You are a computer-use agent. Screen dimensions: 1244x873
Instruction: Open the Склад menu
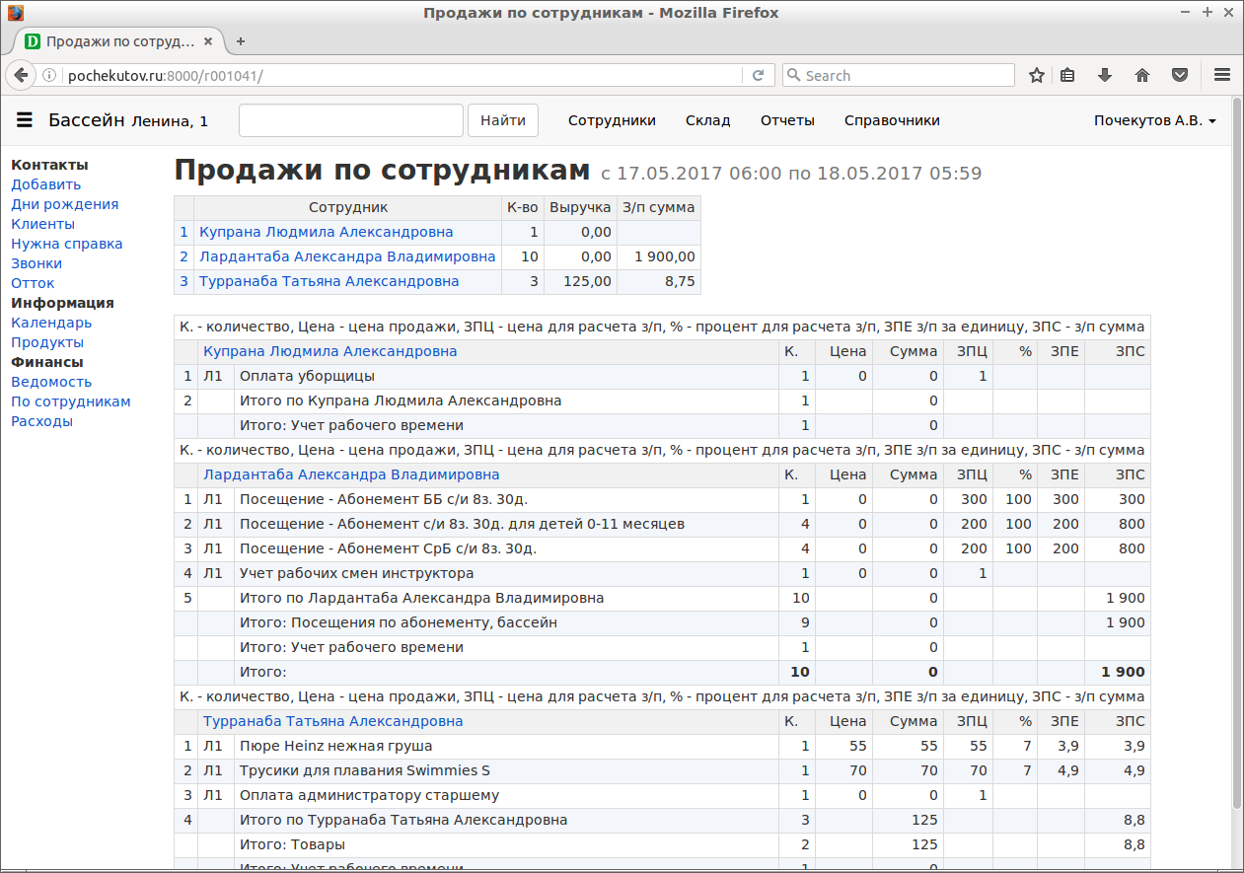708,120
